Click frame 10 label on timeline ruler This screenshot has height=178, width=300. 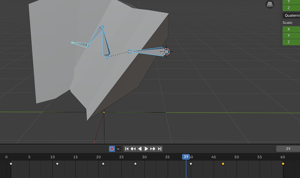(x=53, y=157)
